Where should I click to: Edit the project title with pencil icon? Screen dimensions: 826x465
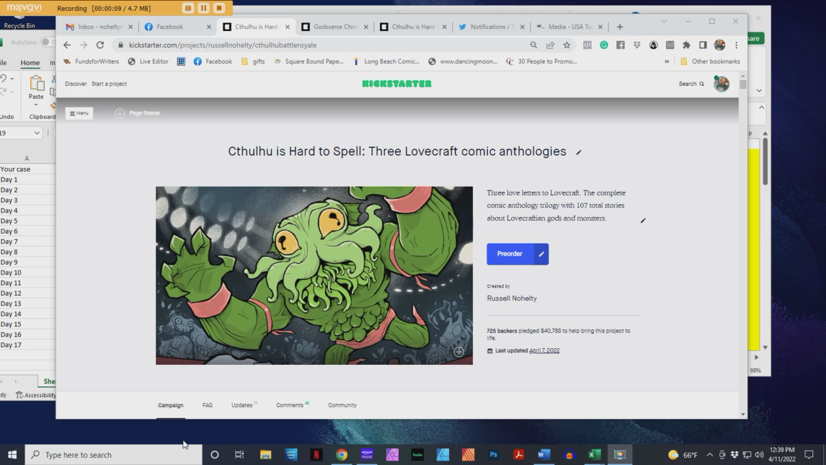point(579,152)
